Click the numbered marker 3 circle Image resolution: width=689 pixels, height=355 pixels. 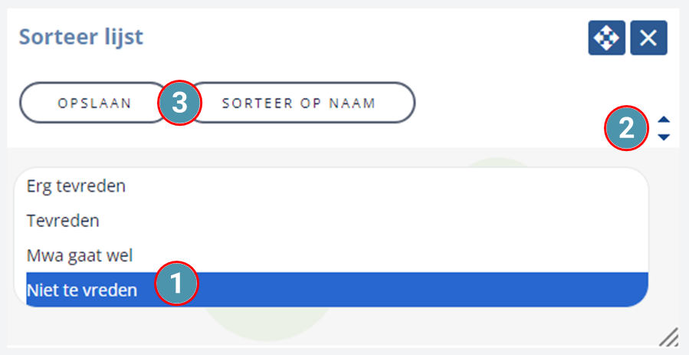(179, 103)
